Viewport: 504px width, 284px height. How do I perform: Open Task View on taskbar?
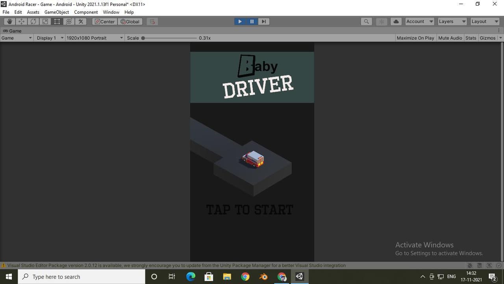click(172, 277)
